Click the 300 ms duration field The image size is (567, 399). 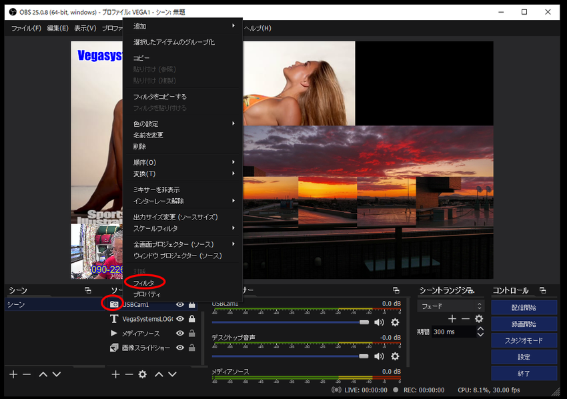coord(454,332)
